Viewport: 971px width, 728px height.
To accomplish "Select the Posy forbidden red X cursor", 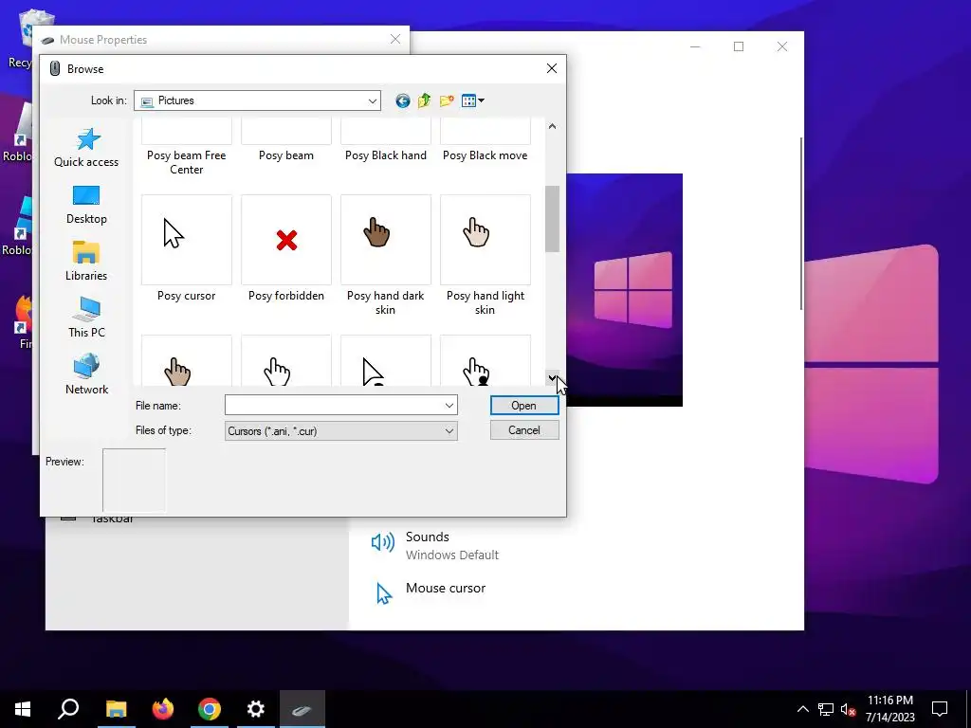I will coord(286,240).
